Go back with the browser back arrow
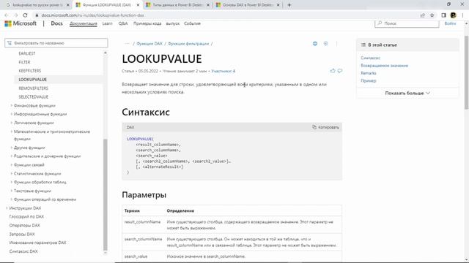469x263 pixels. (7, 15)
